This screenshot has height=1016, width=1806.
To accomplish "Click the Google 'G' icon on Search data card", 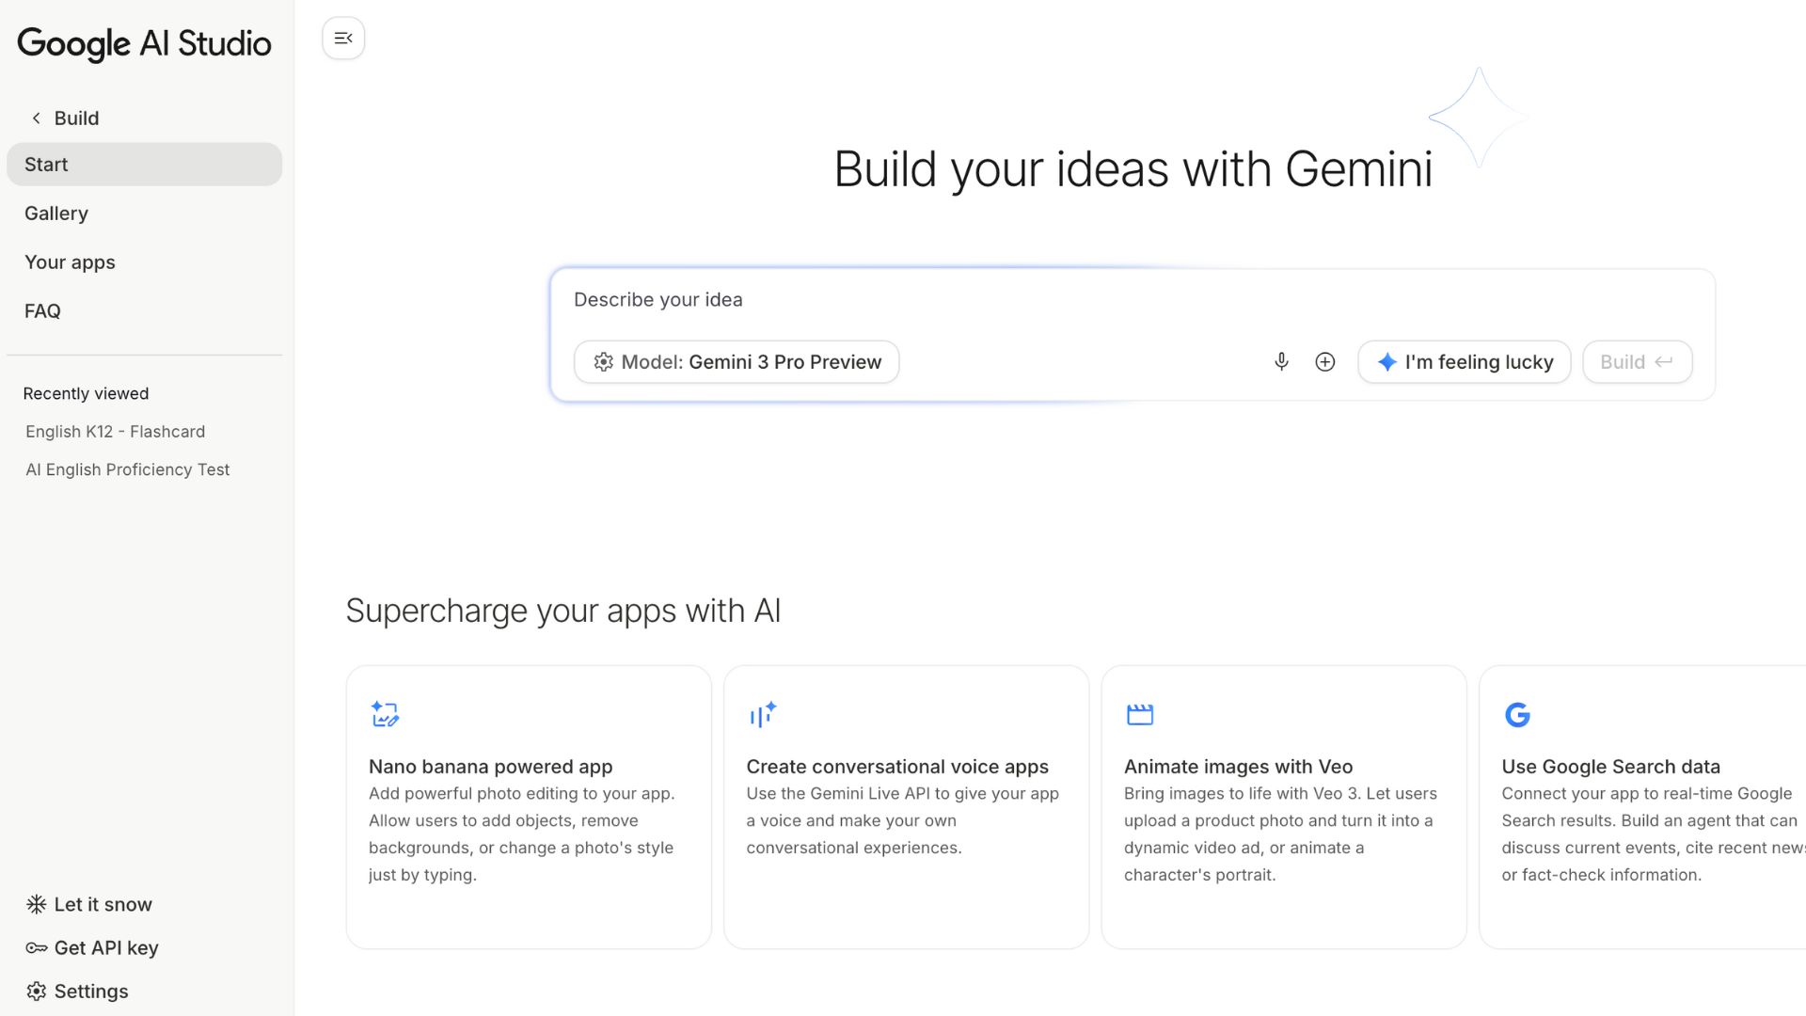I will pyautogui.click(x=1517, y=713).
